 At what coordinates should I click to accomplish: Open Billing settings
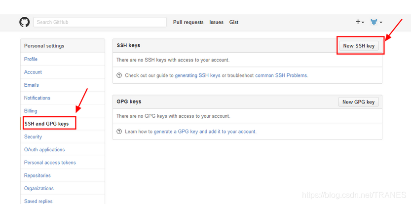point(63,111)
